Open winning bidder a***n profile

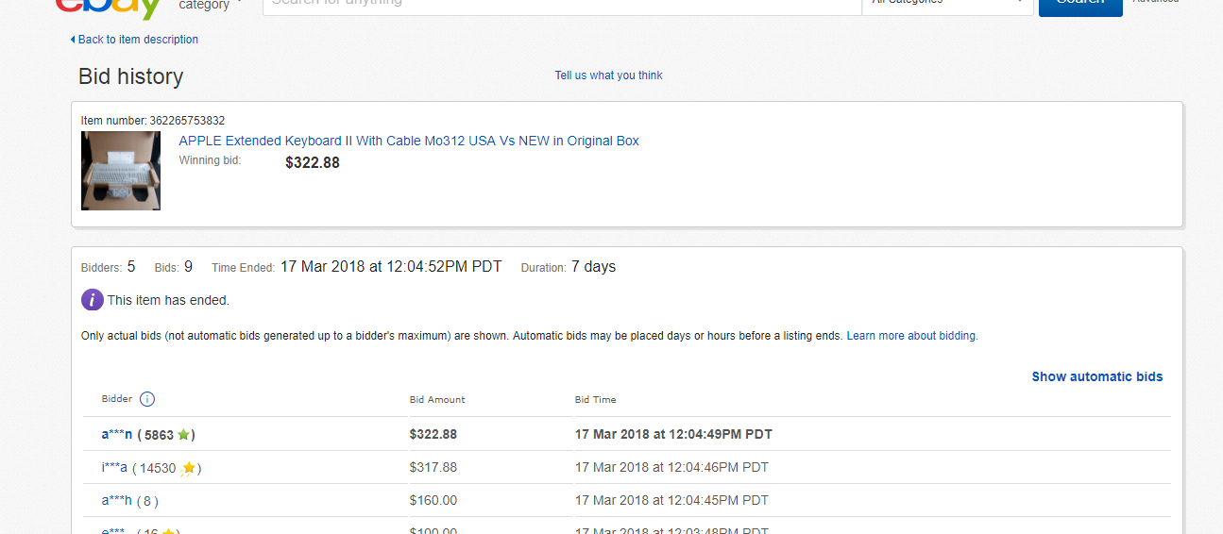coord(117,435)
